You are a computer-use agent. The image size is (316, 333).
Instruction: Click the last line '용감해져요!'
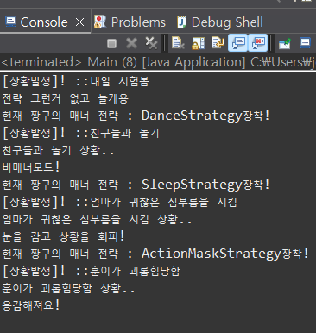click(31, 305)
